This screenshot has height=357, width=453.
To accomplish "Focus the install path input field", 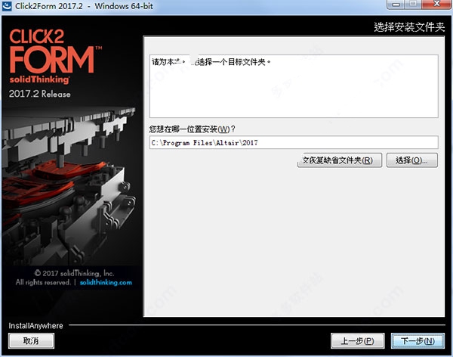I will (294, 142).
